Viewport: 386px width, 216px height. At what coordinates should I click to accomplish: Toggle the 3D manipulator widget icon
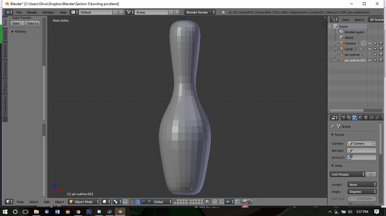132,201
